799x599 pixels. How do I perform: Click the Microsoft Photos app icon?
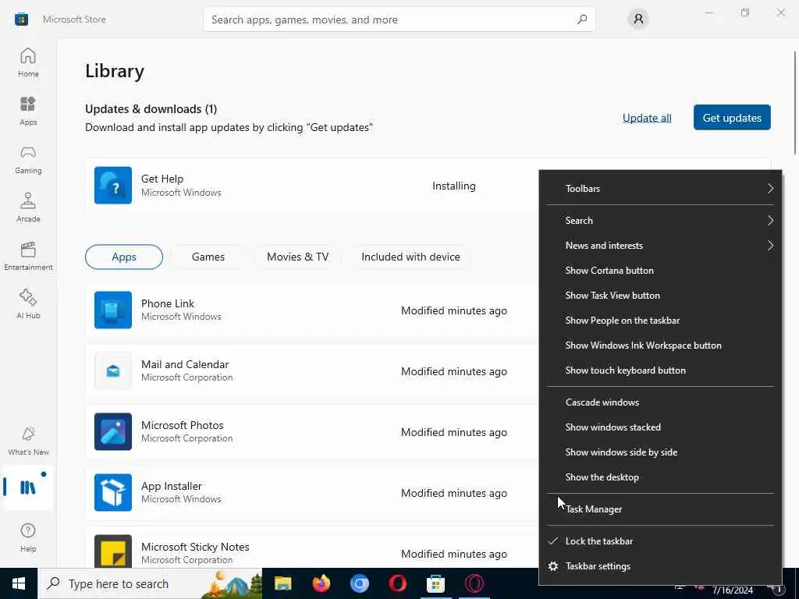tap(113, 431)
